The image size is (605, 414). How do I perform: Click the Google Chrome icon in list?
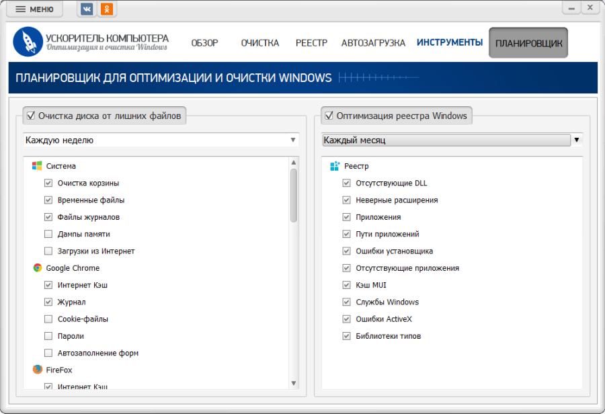pos(38,268)
